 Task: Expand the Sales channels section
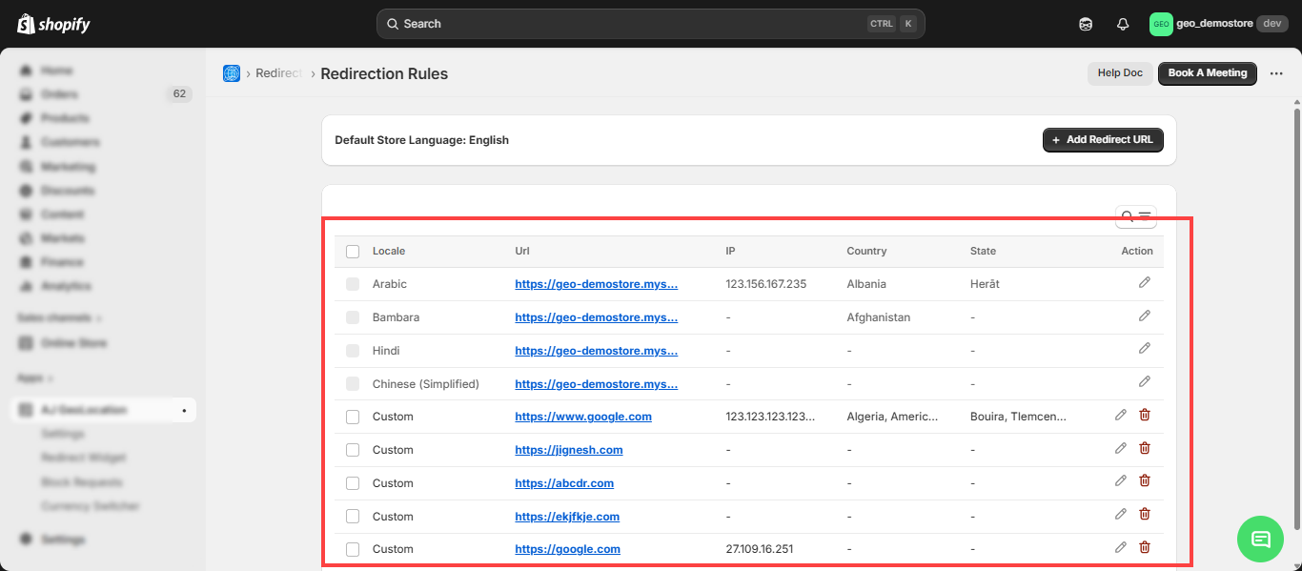(59, 317)
